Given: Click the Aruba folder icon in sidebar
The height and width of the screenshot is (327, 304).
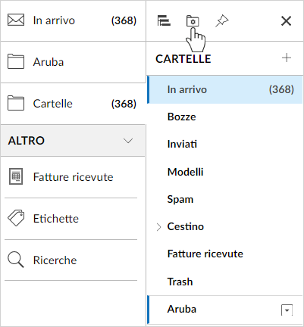Looking at the screenshot, I should [16, 61].
